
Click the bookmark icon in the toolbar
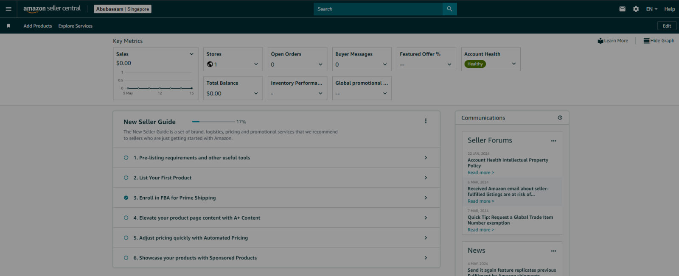8,26
